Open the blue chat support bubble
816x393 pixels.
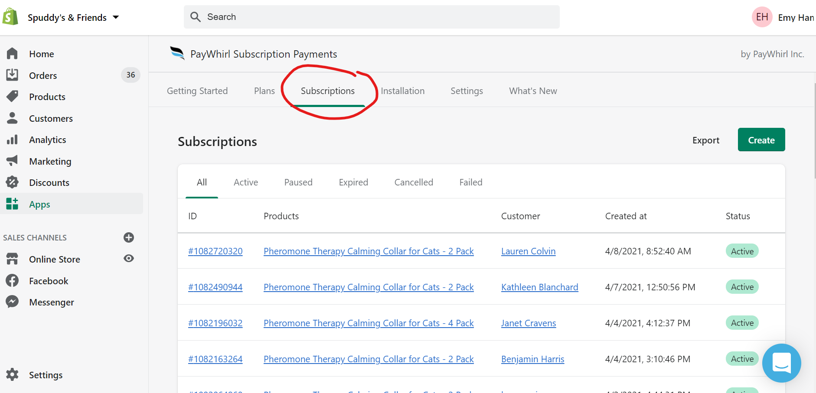coord(781,363)
